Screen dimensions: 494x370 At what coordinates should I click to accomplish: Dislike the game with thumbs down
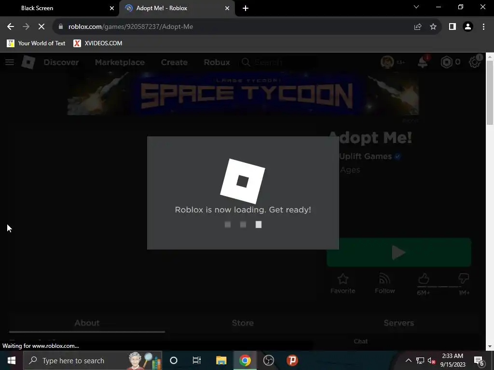(464, 278)
